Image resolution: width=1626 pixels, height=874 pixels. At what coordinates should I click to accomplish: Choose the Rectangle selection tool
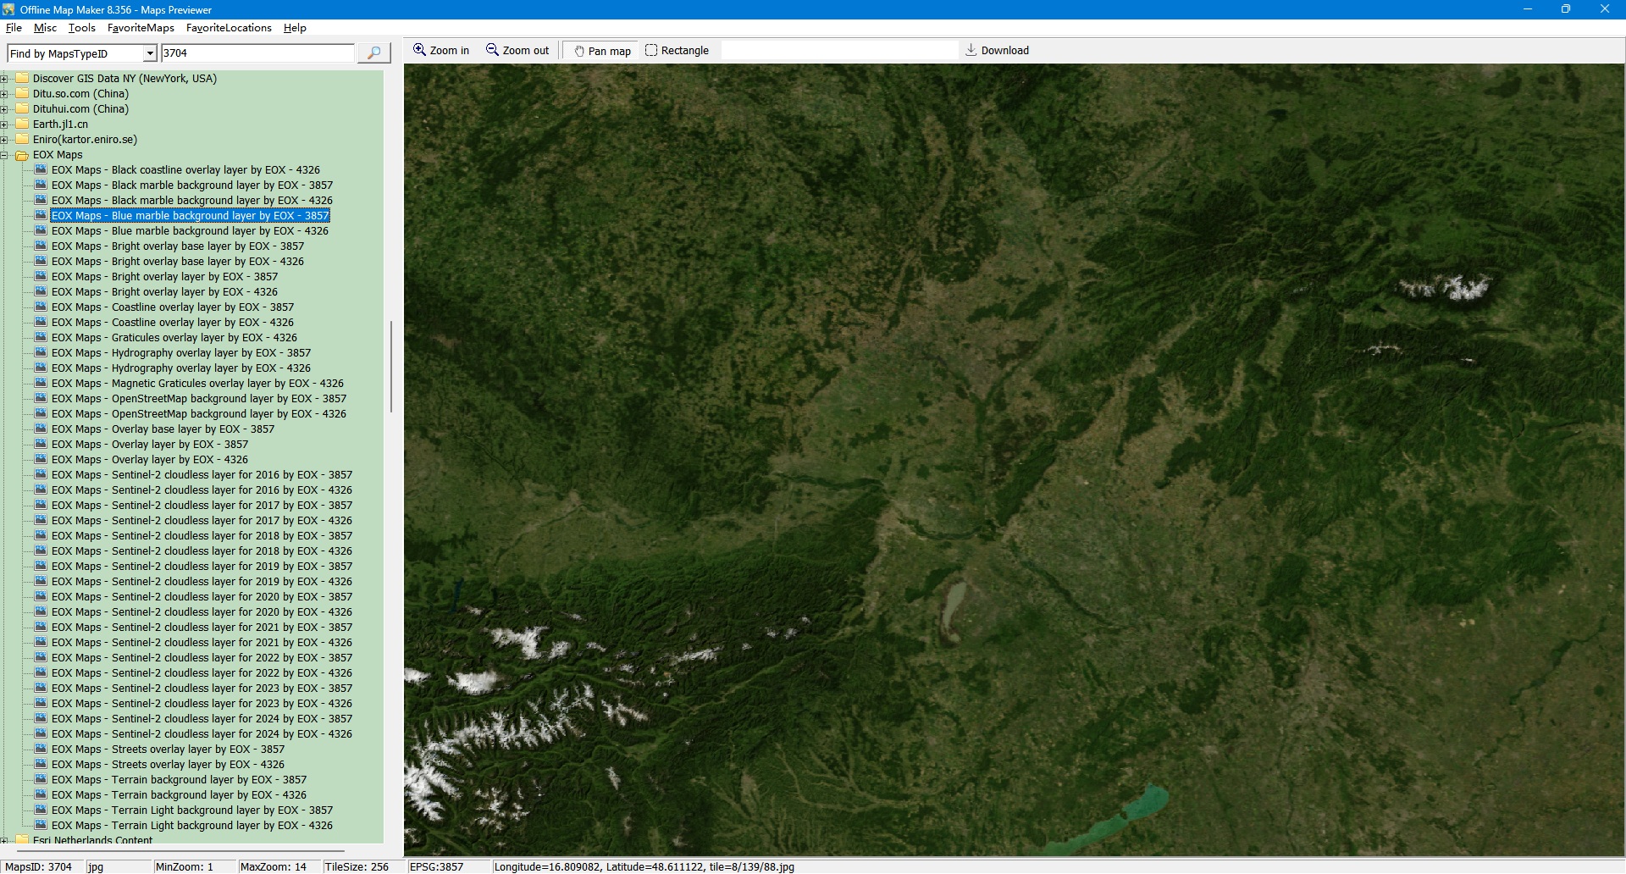pos(677,51)
